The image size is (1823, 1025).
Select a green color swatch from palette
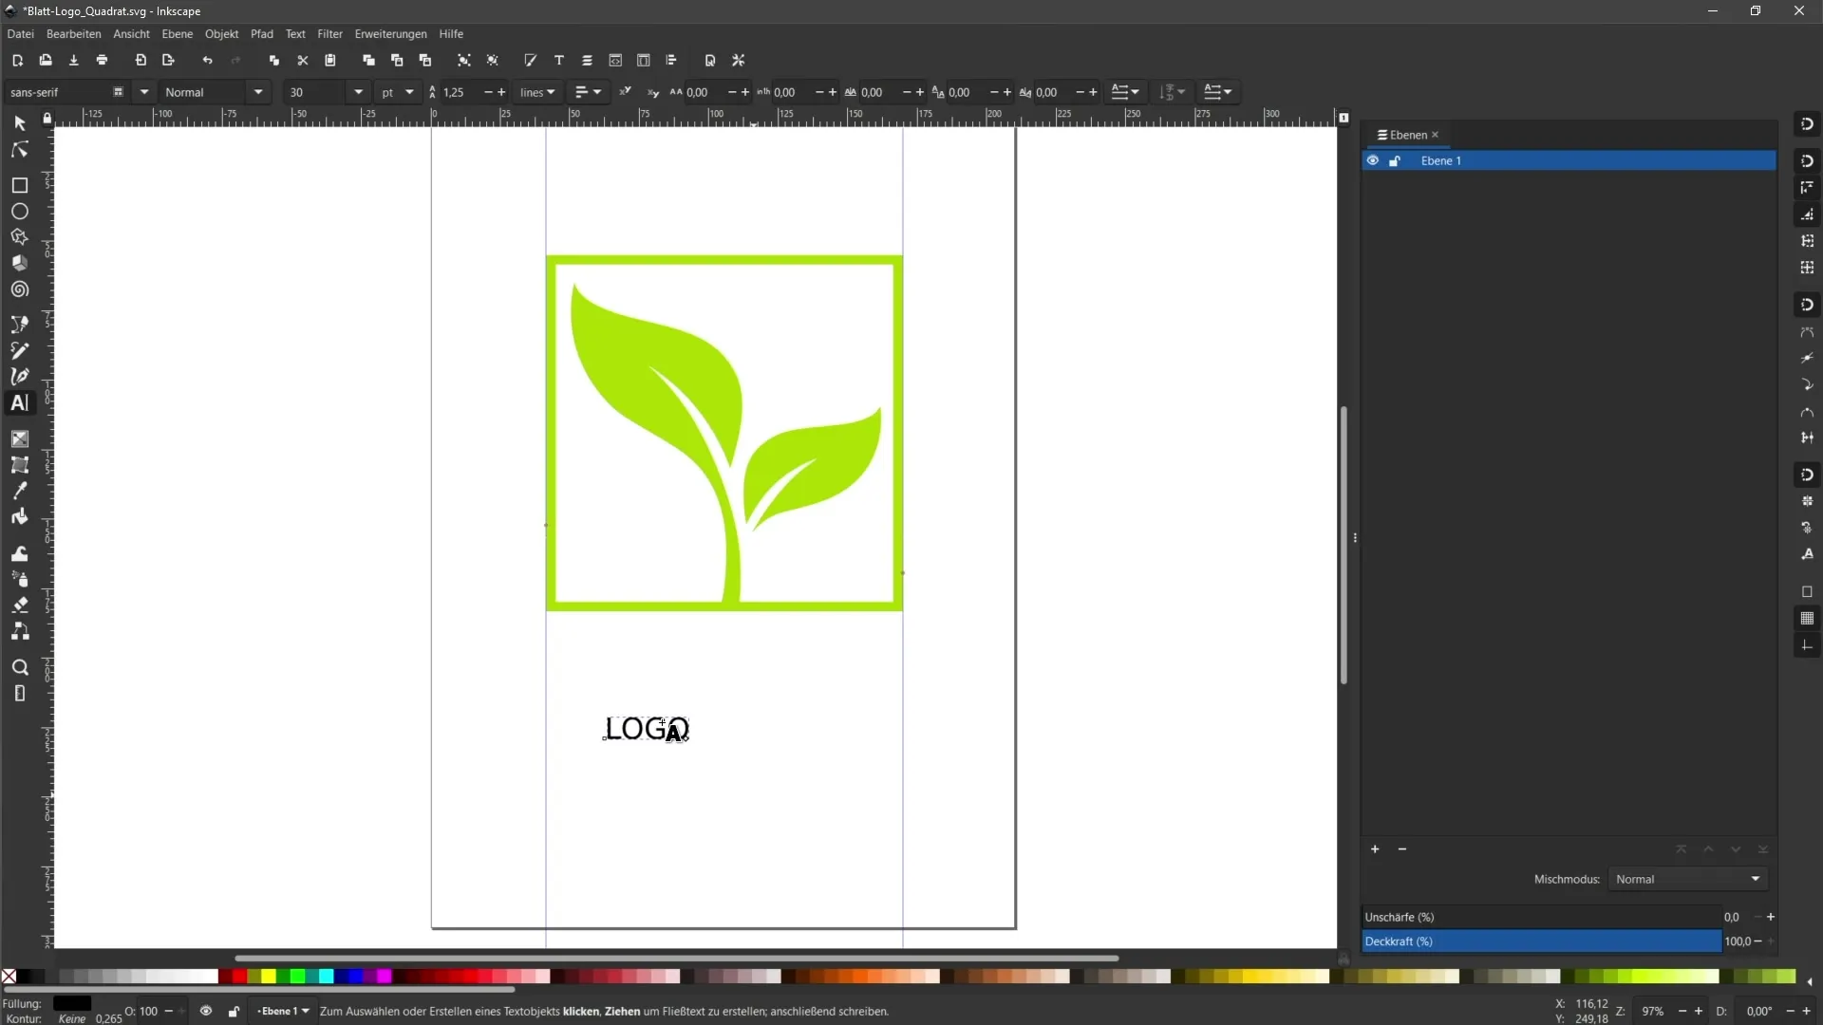pyautogui.click(x=297, y=977)
